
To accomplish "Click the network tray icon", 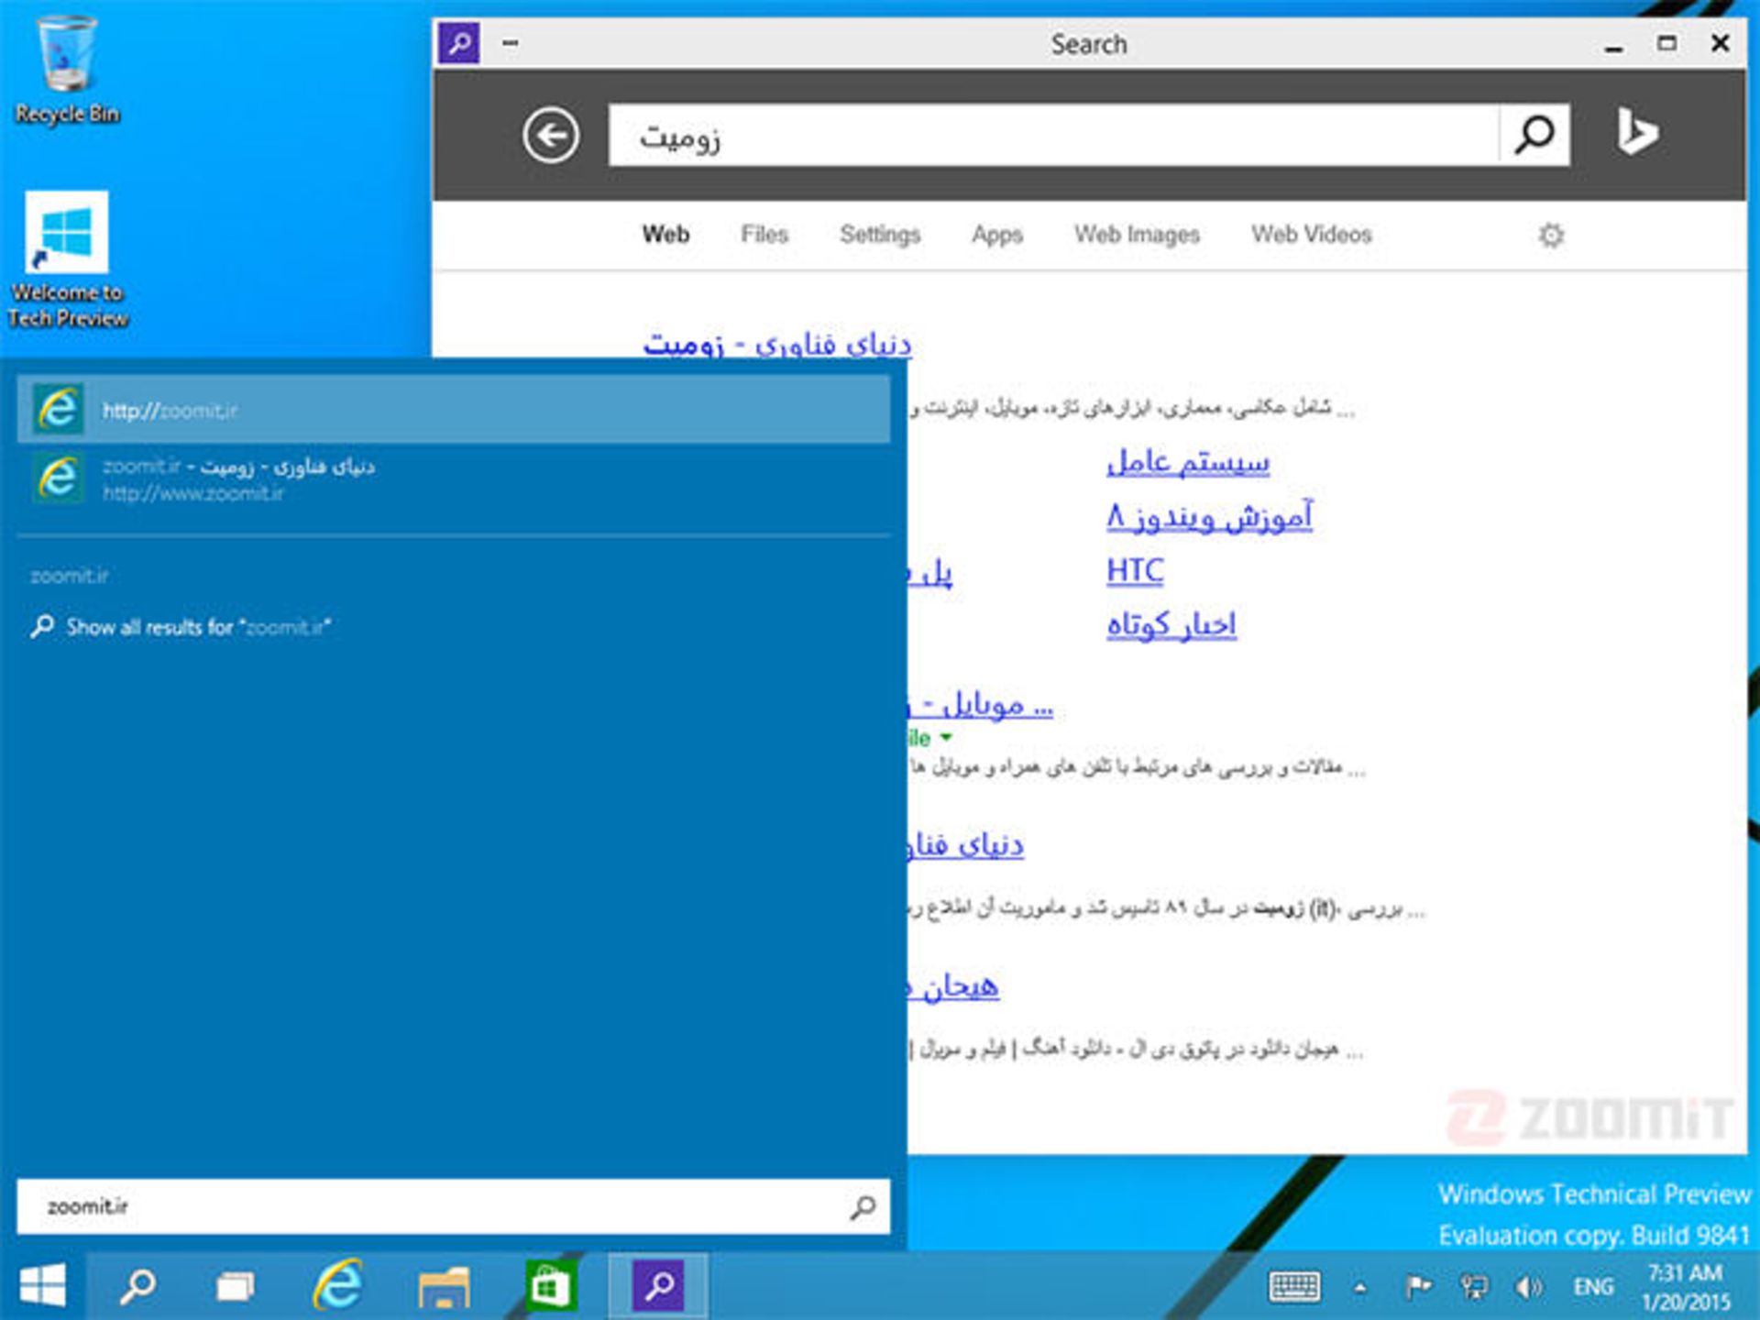I will click(1473, 1287).
